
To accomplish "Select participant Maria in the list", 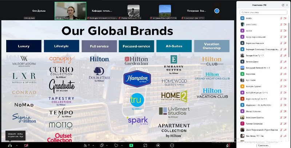I will click(264, 18).
